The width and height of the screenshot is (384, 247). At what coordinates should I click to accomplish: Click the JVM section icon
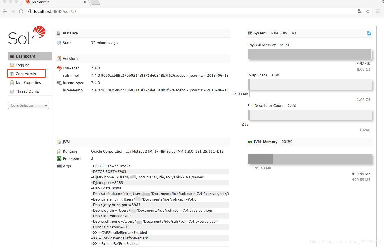59,142
